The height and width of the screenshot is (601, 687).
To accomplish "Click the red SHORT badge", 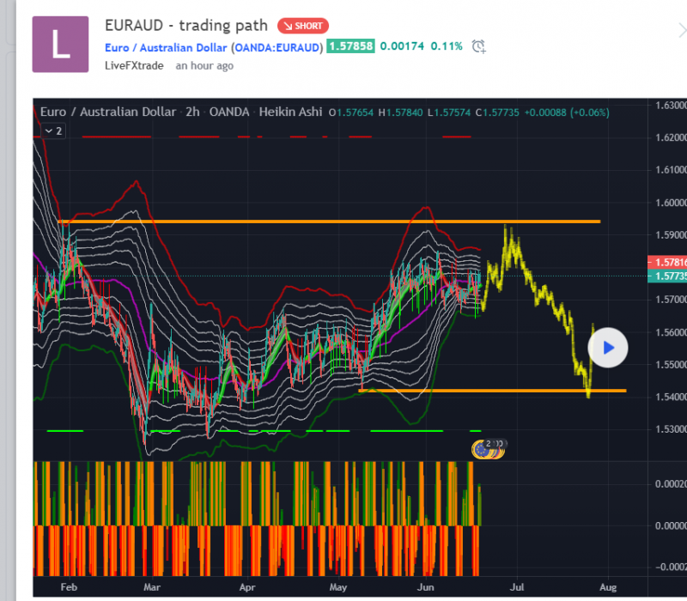I will point(304,26).
